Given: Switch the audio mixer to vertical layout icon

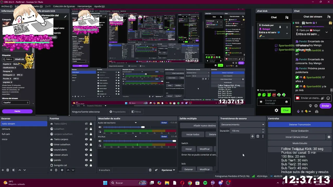Looking at the screenshot, I should (x=150, y=170).
